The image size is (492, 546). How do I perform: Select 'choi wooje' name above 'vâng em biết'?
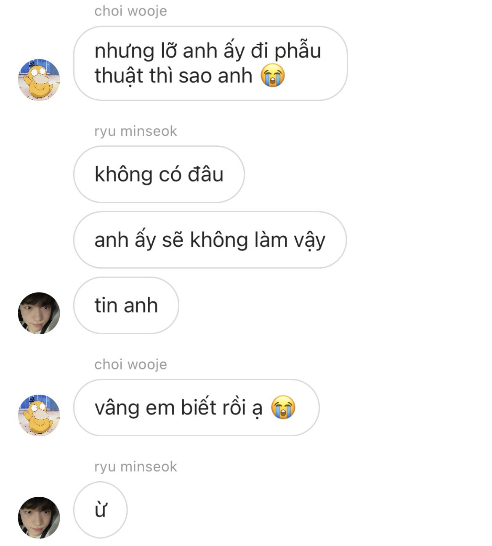pos(130,364)
